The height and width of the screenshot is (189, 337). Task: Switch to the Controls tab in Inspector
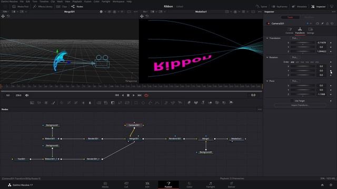point(289,31)
